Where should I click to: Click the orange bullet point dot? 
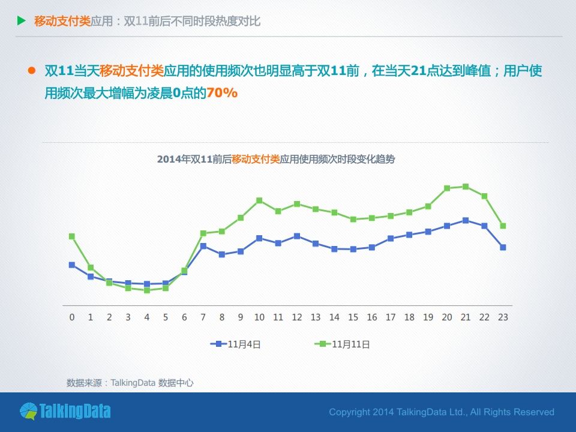pyautogui.click(x=32, y=71)
